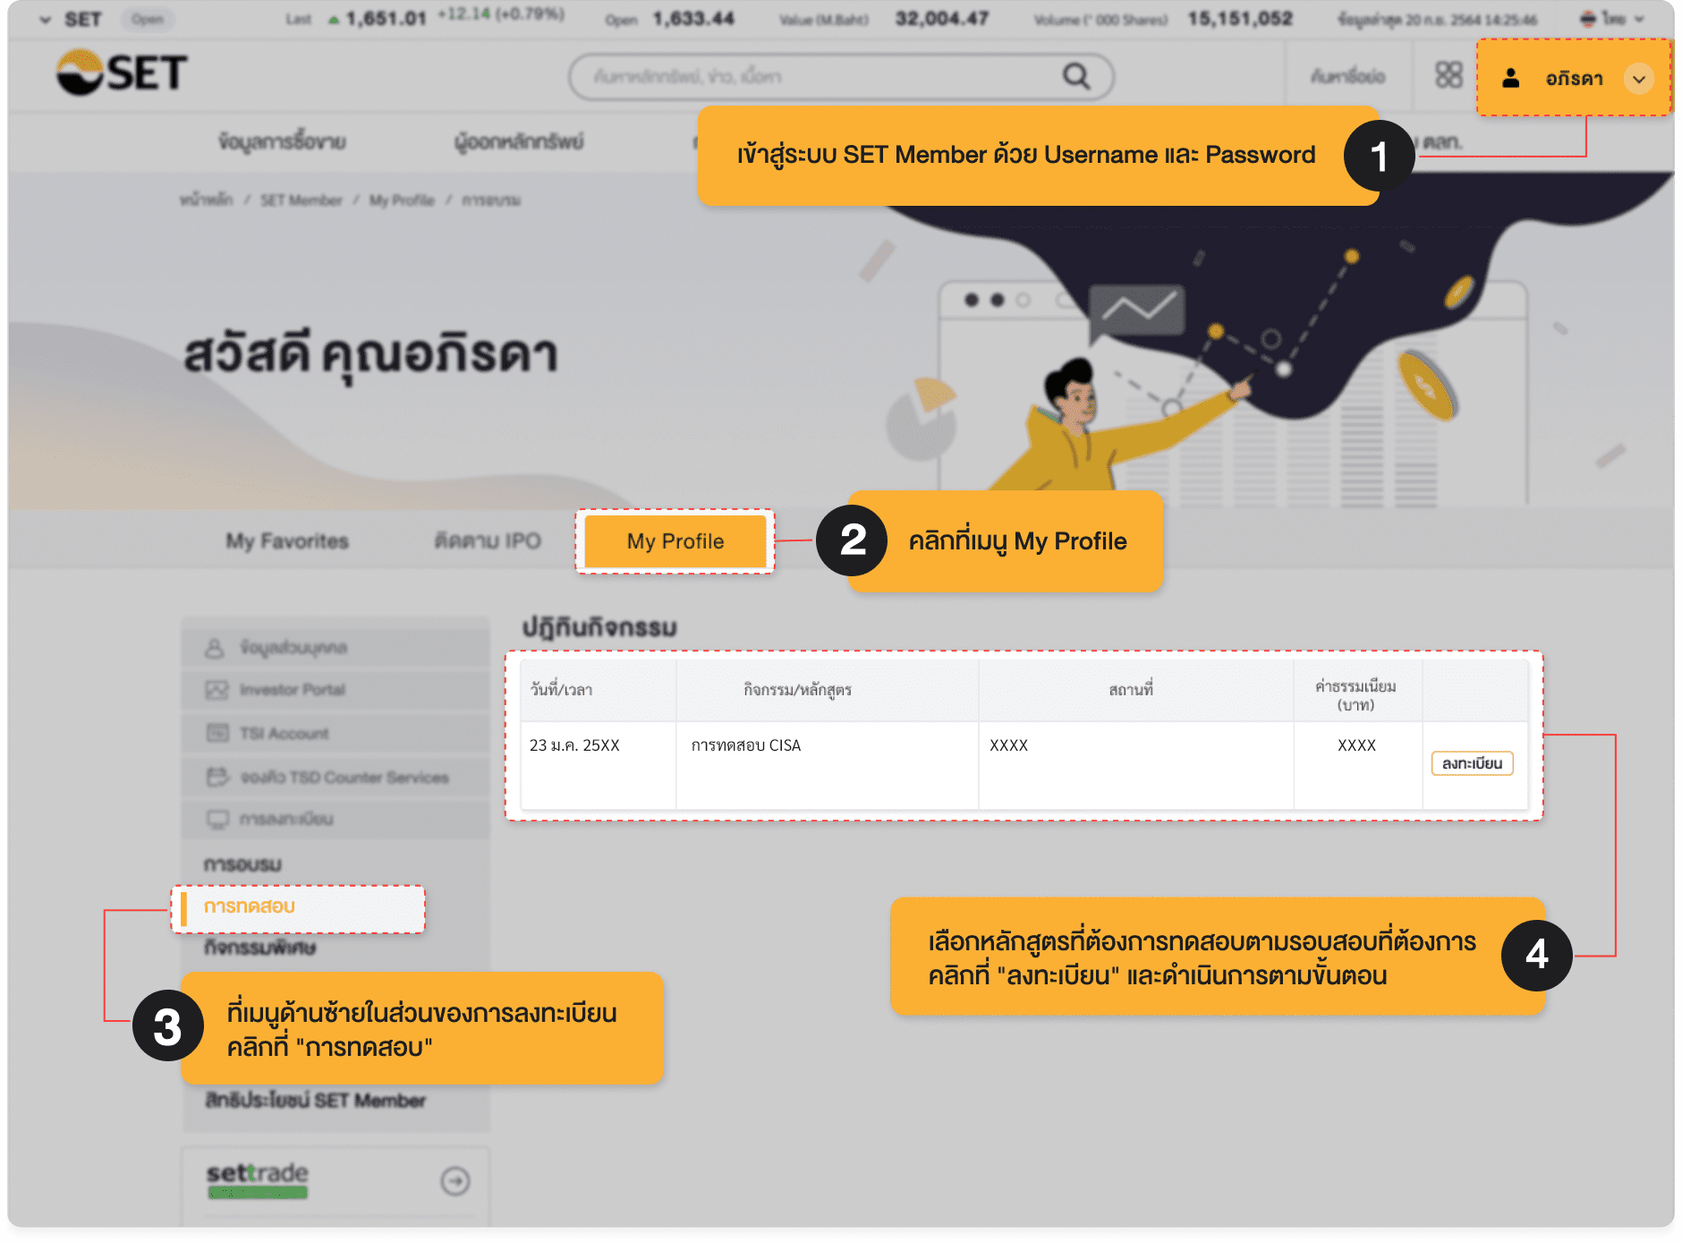Switch to the My Favorites tab

[287, 541]
